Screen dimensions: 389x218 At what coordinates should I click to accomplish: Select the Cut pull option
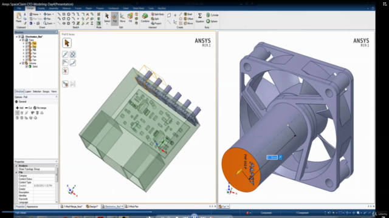29,108
